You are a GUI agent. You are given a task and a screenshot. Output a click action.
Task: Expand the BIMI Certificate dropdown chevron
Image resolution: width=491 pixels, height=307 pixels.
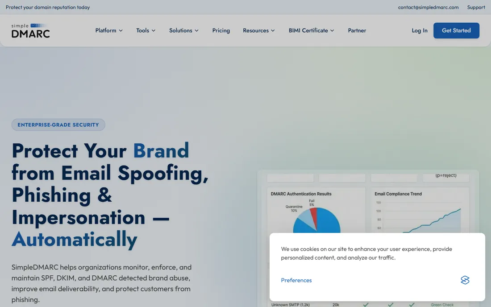pos(332,31)
